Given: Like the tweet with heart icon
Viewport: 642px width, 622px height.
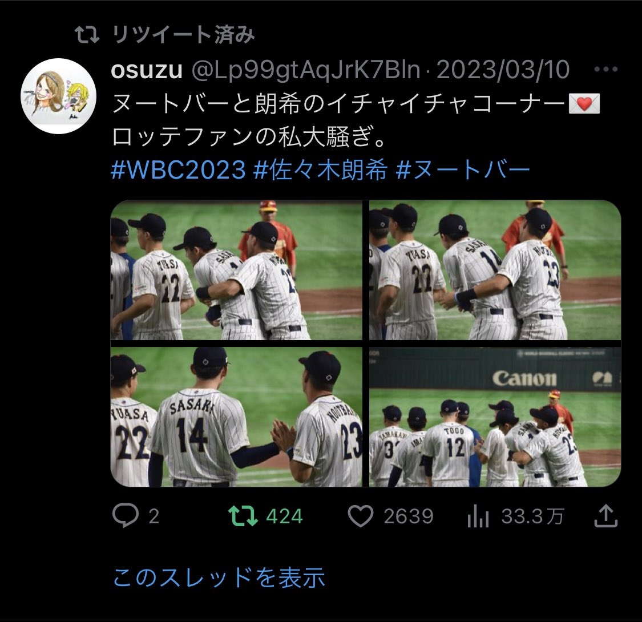Looking at the screenshot, I should tap(360, 516).
